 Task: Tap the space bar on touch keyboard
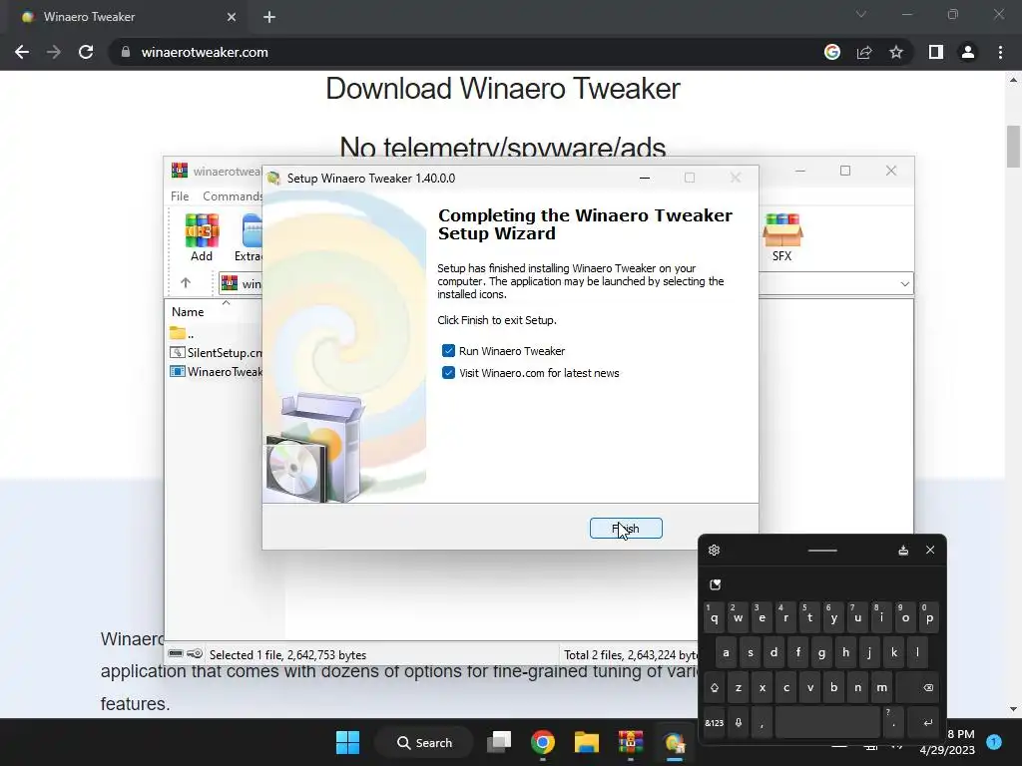827,722
